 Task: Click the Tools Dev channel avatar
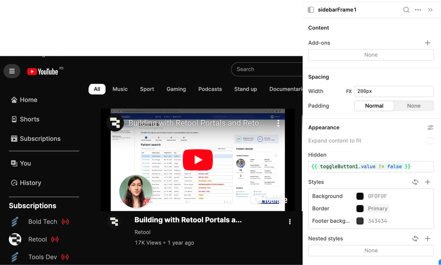(x=15, y=257)
